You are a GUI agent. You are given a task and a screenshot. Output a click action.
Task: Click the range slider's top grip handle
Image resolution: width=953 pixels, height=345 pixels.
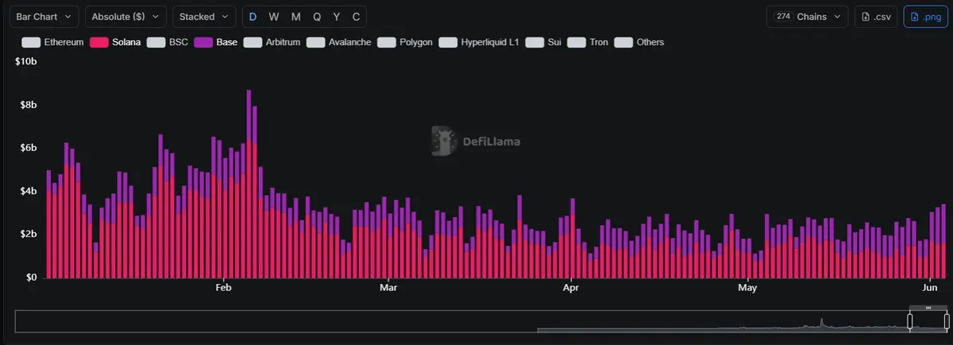point(928,308)
